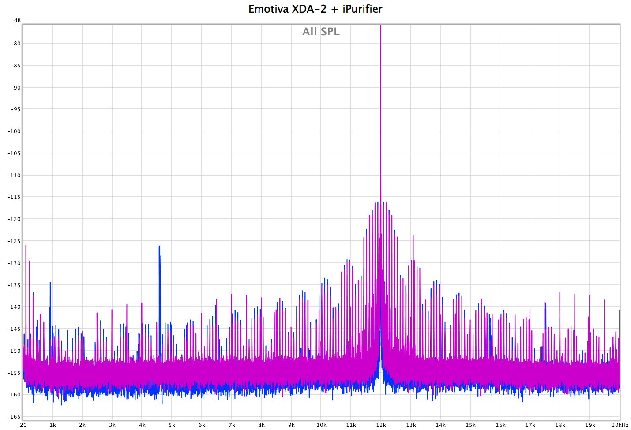This screenshot has height=430, width=631.
Task: Click the 17k frequency axis label
Action: (x=530, y=425)
